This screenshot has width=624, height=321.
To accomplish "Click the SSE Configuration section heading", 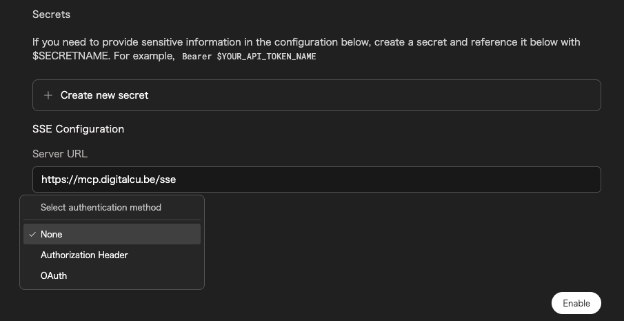I will [x=78, y=129].
